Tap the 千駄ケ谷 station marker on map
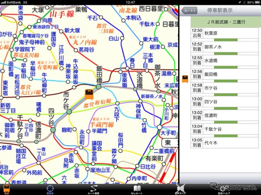The width and height of the screenshot is (261, 195). pos(19,141)
